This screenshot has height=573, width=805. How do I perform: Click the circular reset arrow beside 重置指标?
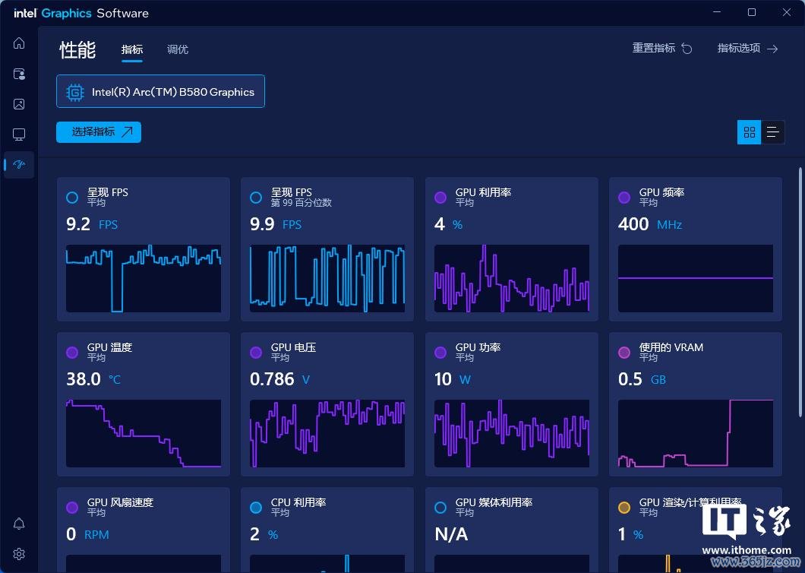pyautogui.click(x=687, y=49)
